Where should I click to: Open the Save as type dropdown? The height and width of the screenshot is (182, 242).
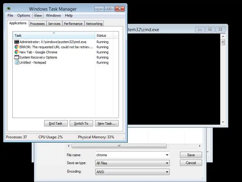coord(132,163)
